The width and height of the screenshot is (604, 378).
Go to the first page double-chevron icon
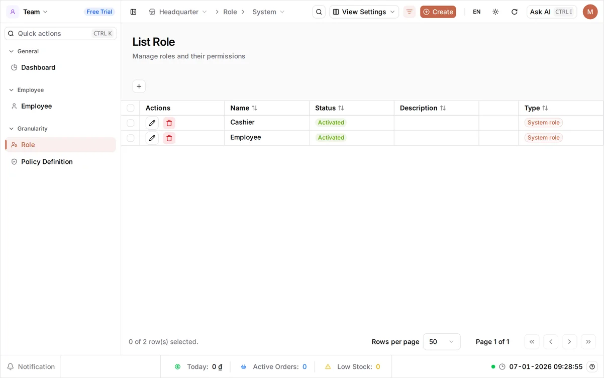[x=532, y=342]
